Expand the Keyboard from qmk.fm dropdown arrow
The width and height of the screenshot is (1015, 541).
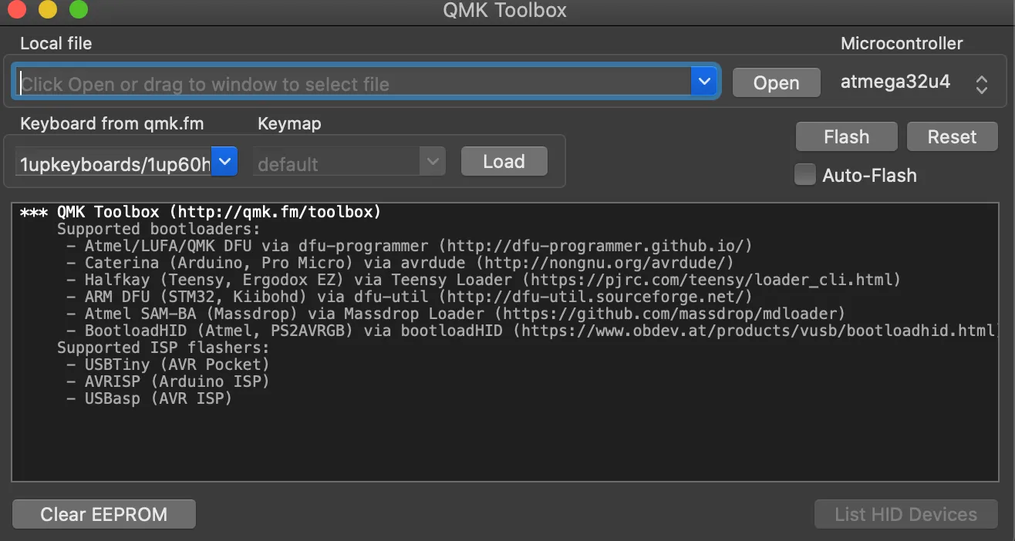click(x=224, y=162)
